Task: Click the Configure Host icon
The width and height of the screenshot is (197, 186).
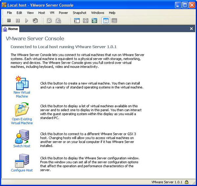Action: 22,161
